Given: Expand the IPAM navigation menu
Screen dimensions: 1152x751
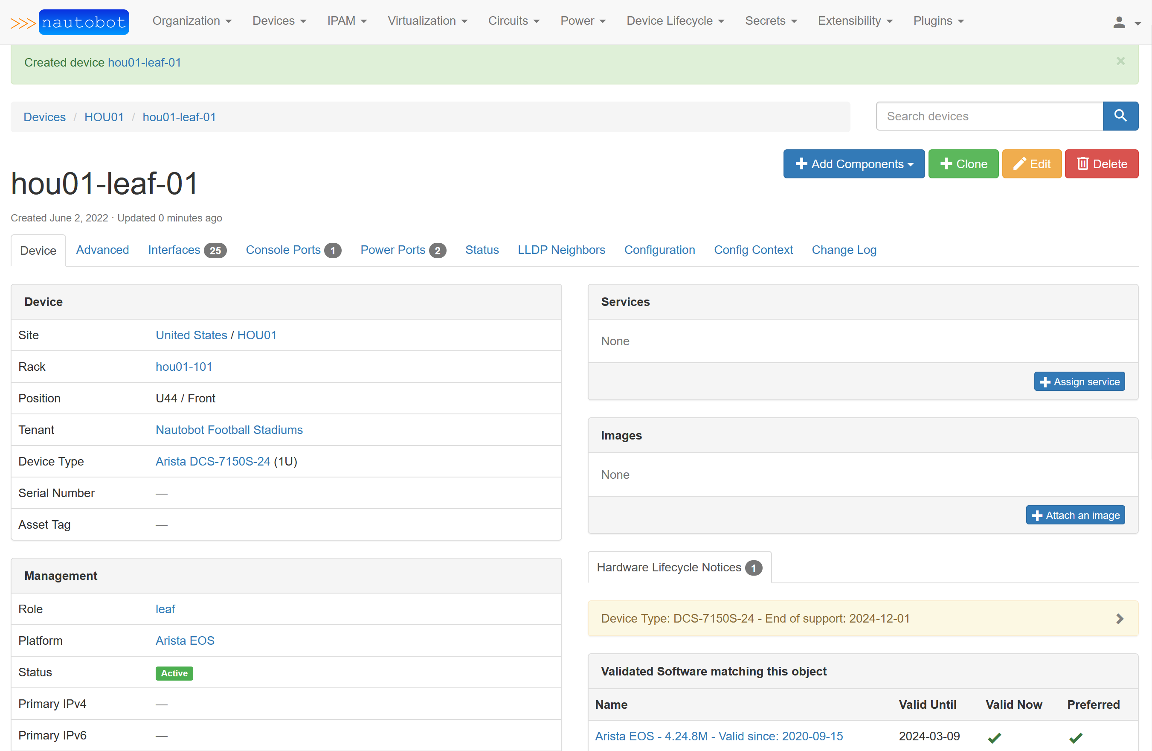Looking at the screenshot, I should [347, 21].
